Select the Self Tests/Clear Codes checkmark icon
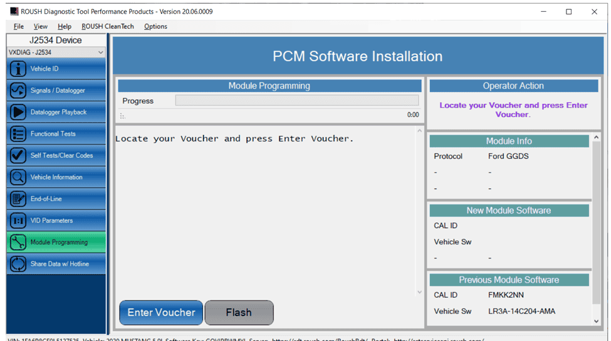Image resolution: width=611 pixels, height=341 pixels. pos(18,155)
